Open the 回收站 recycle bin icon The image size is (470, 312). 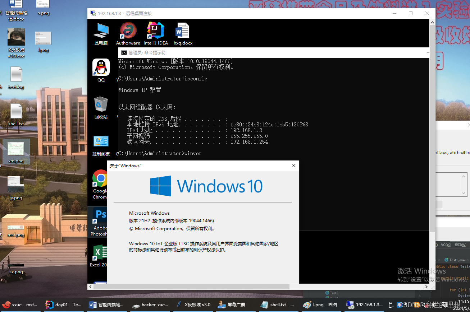pos(101,108)
